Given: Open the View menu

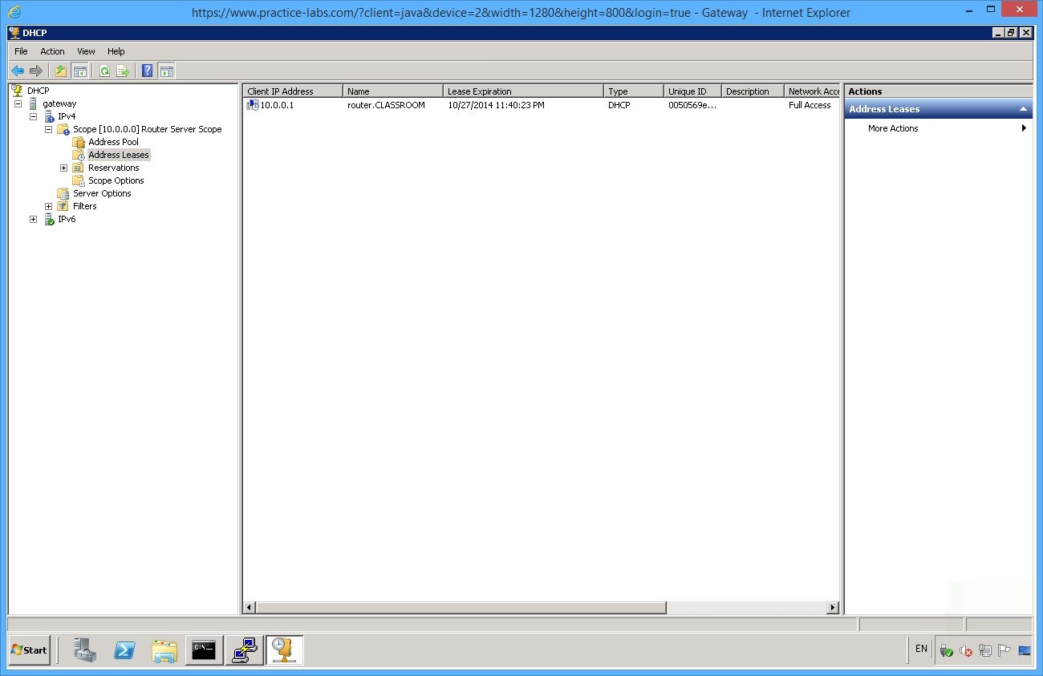Looking at the screenshot, I should (86, 51).
